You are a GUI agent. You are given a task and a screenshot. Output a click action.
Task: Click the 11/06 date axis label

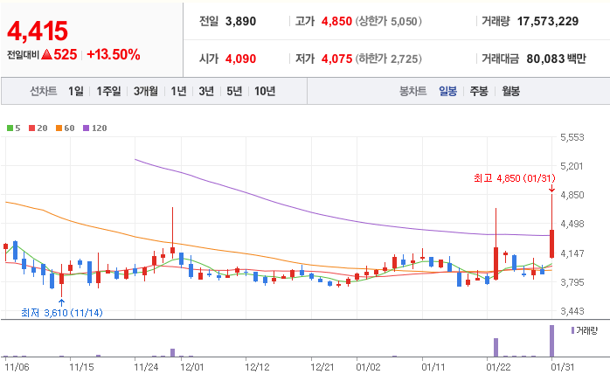[17, 367]
